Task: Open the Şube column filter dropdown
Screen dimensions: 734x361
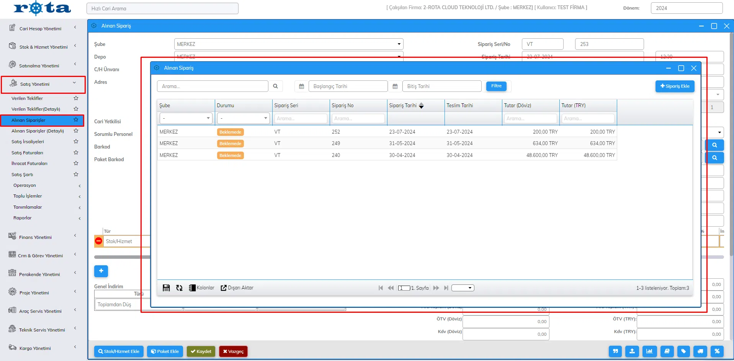Action: tap(186, 118)
